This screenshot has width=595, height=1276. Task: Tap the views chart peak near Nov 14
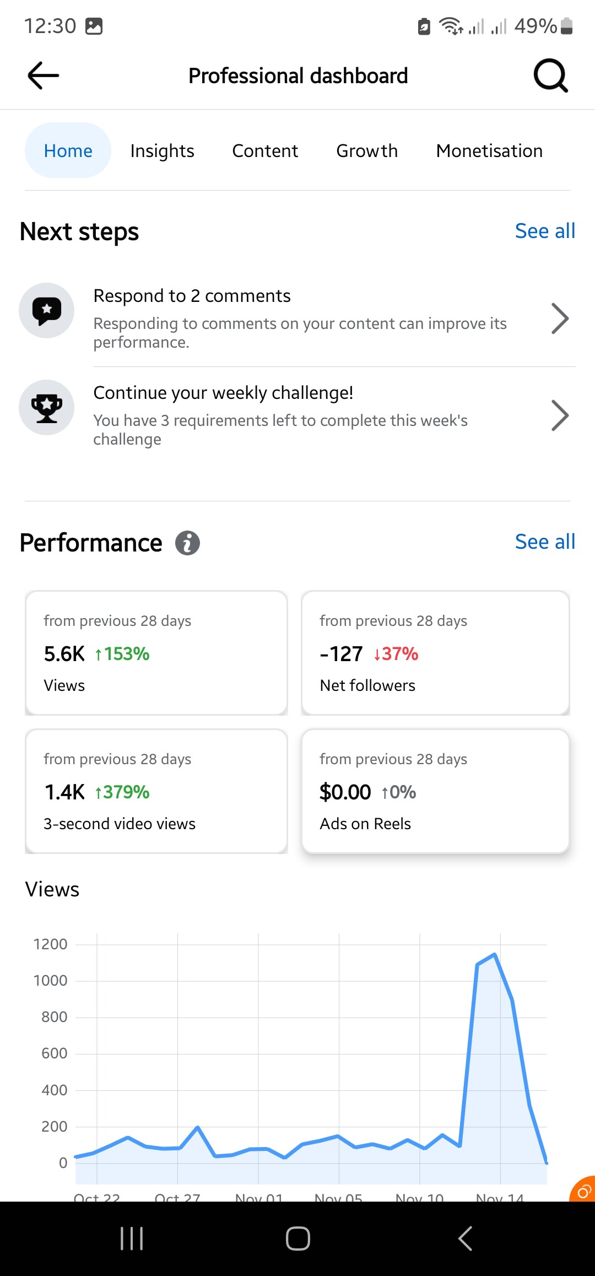(x=495, y=955)
